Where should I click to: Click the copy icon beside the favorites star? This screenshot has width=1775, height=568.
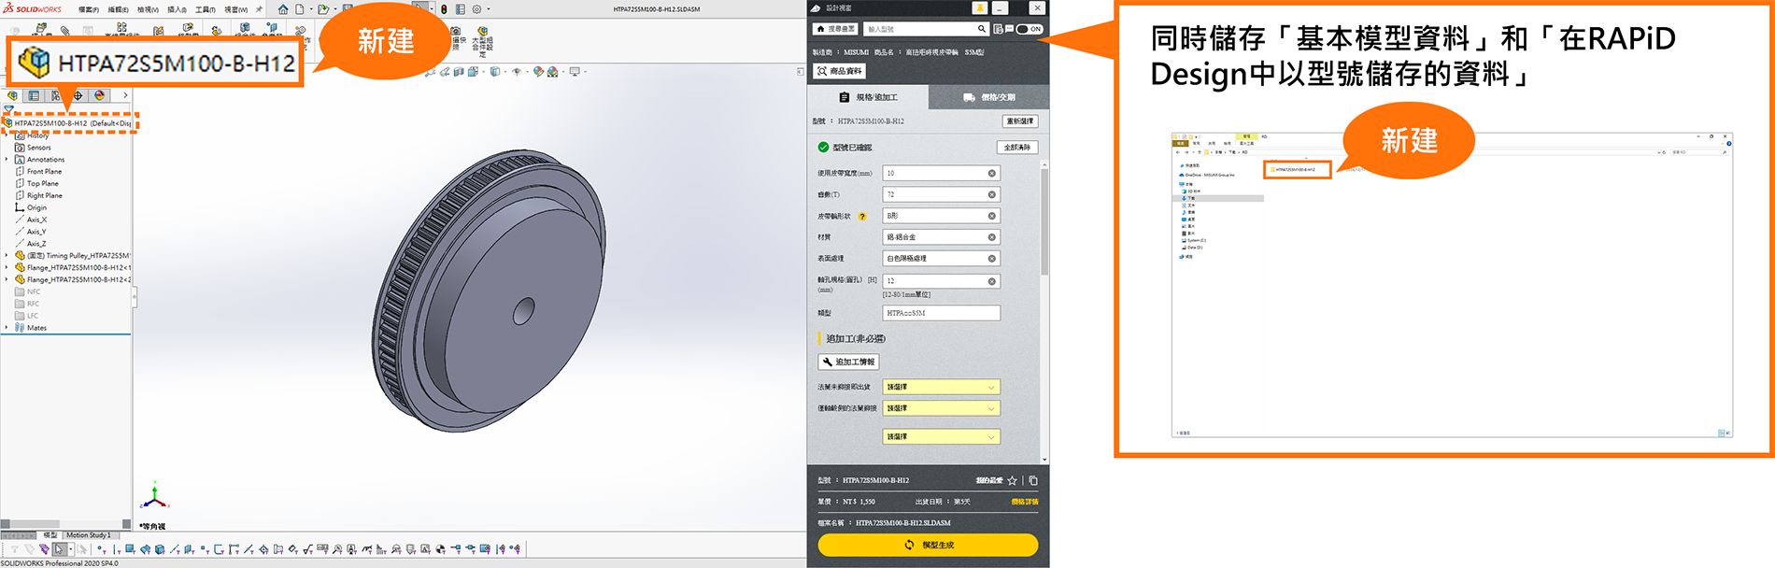point(1033,480)
